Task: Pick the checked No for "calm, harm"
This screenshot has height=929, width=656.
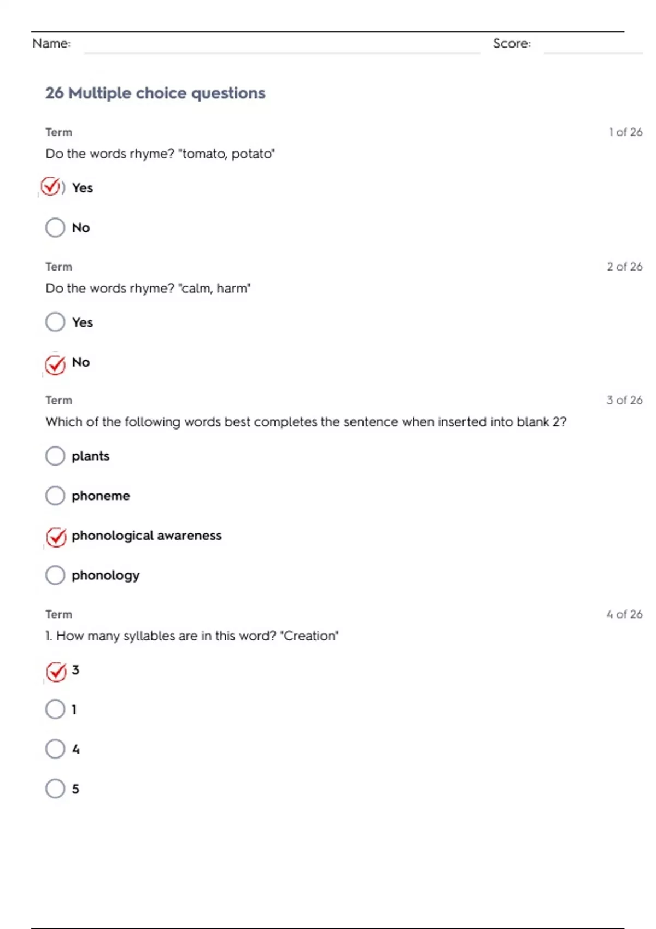Action: point(55,364)
